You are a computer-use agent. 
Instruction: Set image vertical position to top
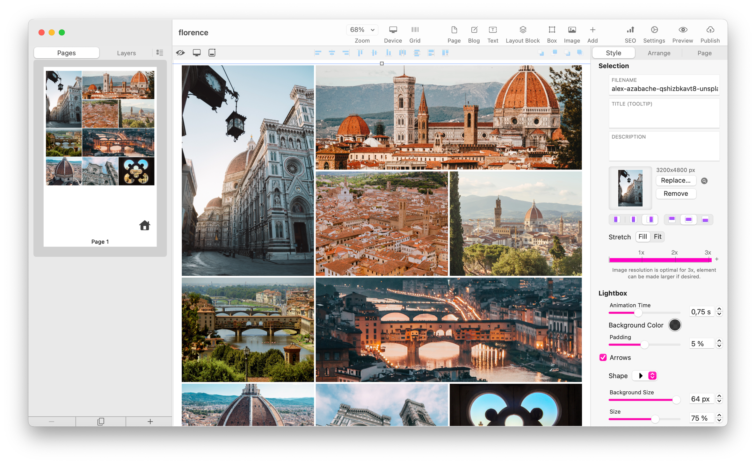tap(672, 219)
